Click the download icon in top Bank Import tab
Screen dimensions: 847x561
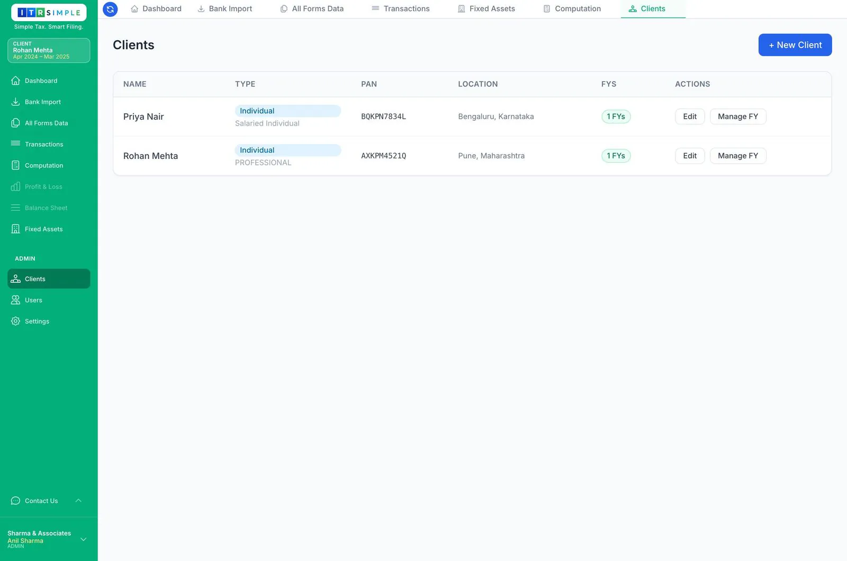pyautogui.click(x=201, y=9)
